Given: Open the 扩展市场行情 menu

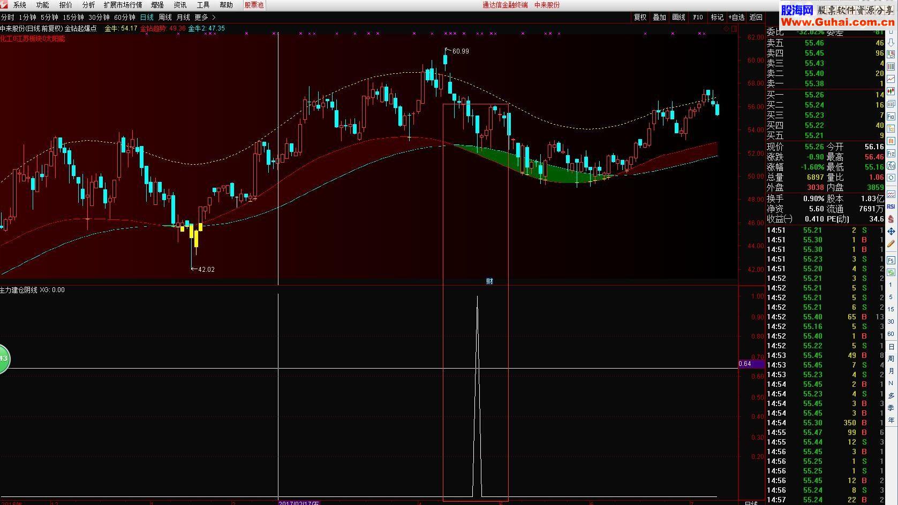Looking at the screenshot, I should click(x=123, y=5).
